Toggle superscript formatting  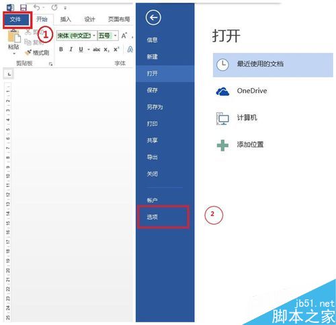point(116,49)
